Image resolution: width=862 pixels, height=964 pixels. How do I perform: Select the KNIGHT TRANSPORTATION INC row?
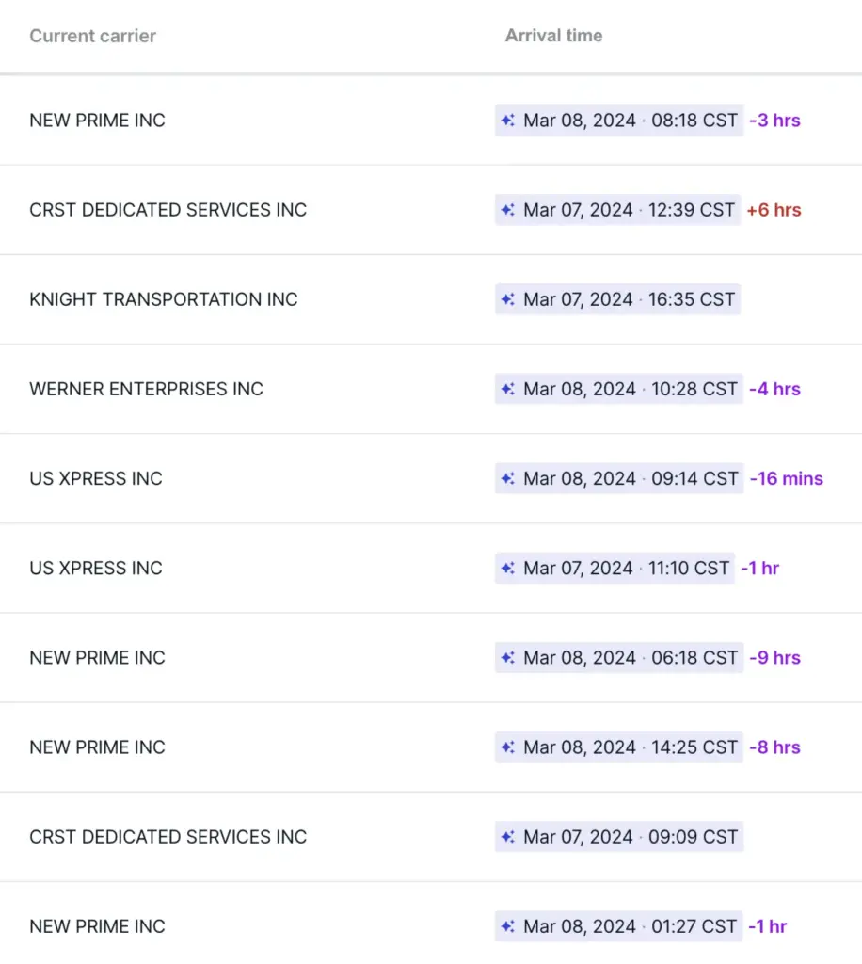[164, 299]
